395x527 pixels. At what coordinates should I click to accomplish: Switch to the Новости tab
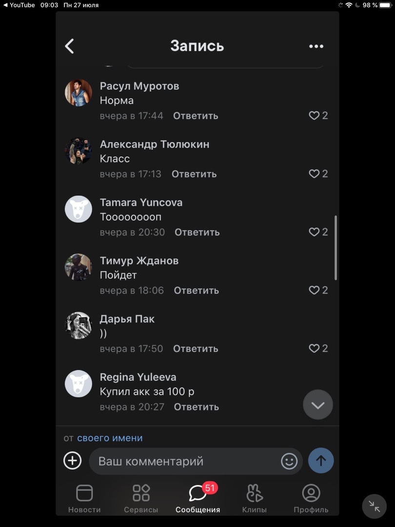pyautogui.click(x=84, y=498)
